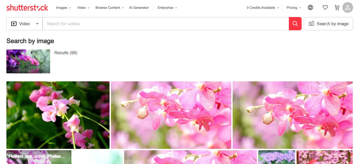Open the 0 Credits Available dropdown
This screenshot has width=356, height=164.
(263, 8)
